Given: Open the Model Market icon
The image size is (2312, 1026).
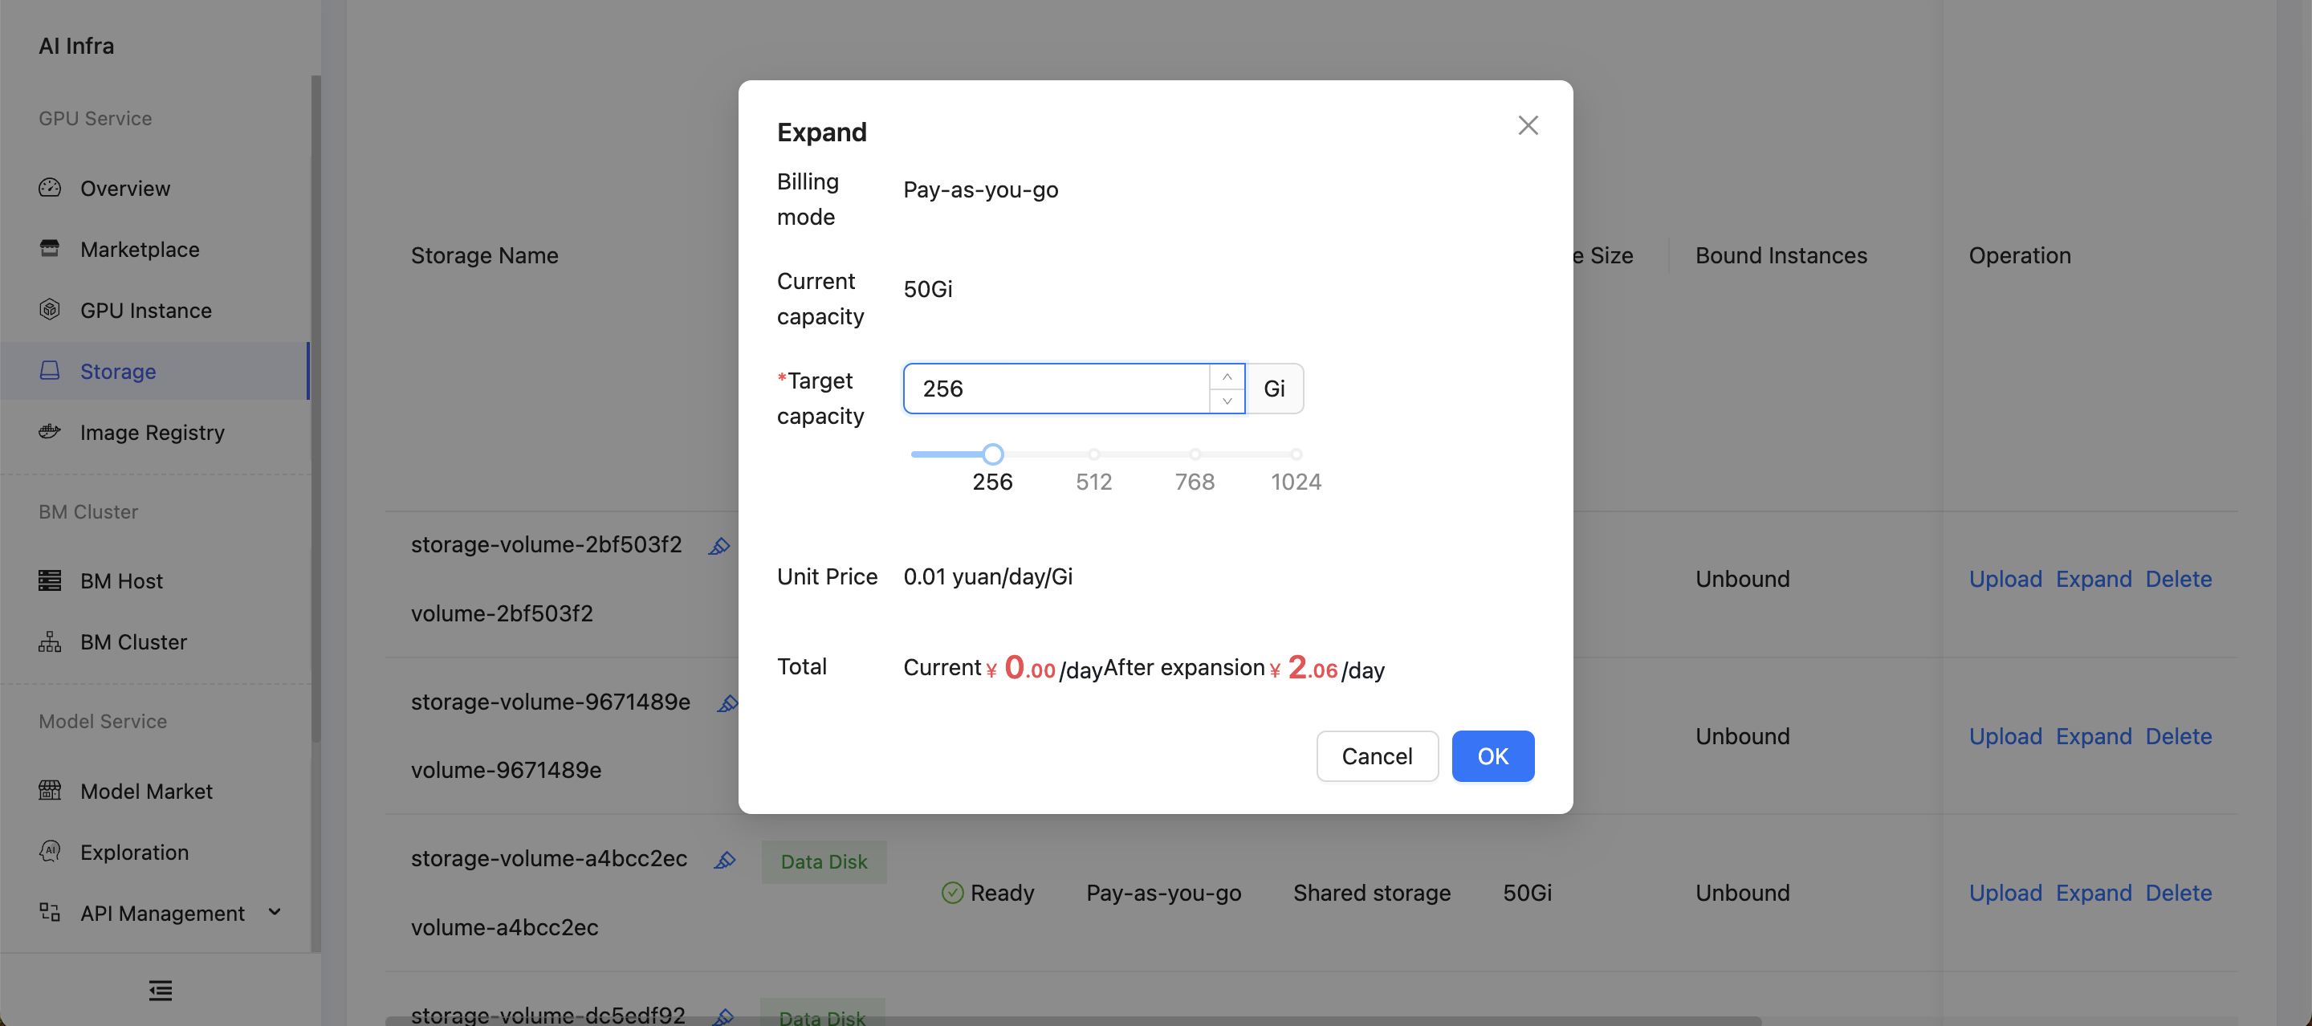Looking at the screenshot, I should click(49, 790).
